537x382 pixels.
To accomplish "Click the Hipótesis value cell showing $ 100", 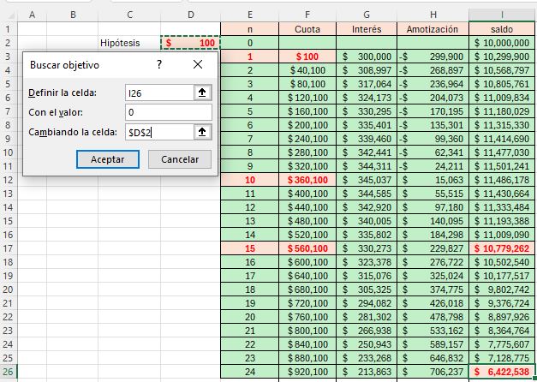I will [x=191, y=42].
